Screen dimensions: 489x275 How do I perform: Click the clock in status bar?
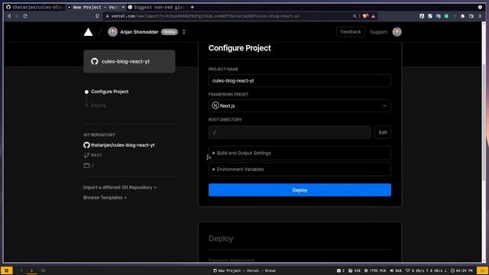point(461,270)
